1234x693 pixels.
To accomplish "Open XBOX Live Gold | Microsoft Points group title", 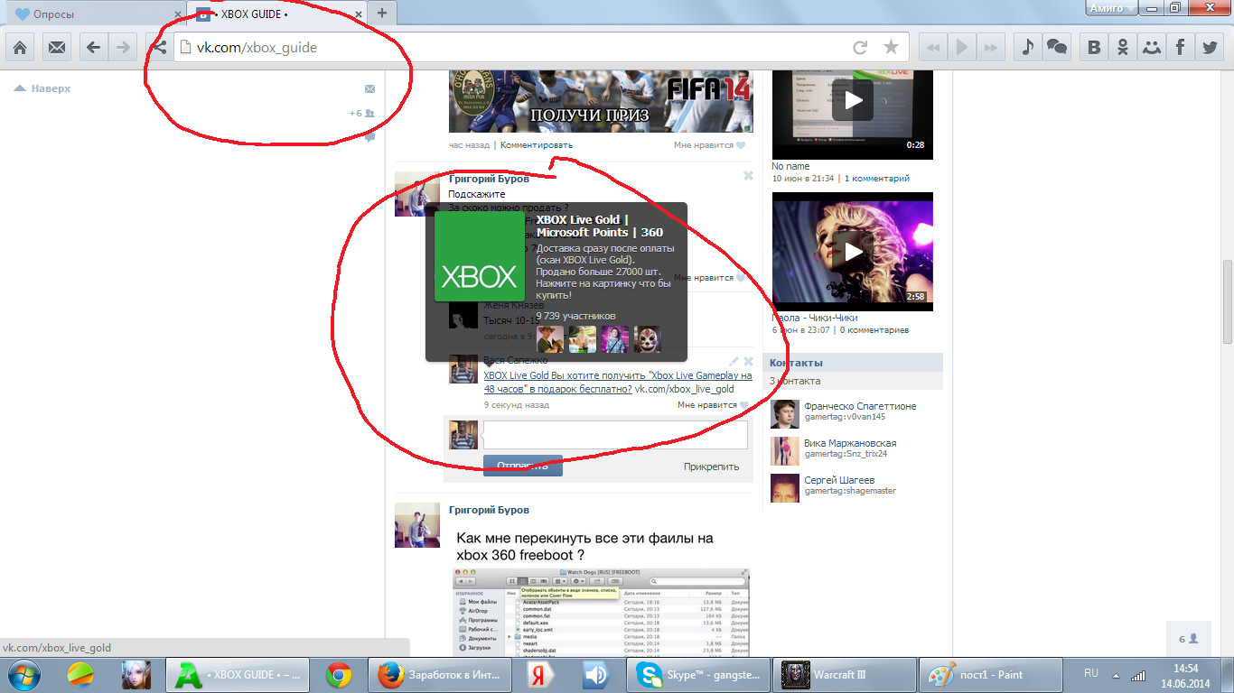I will tap(599, 226).
